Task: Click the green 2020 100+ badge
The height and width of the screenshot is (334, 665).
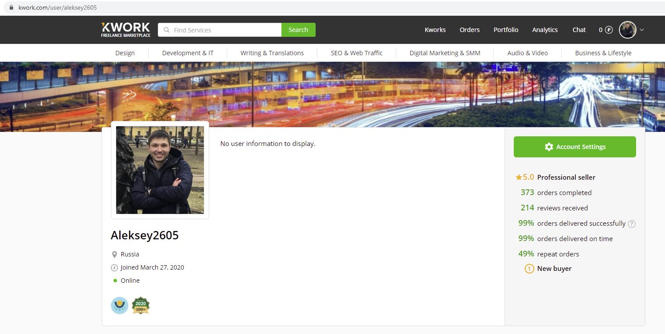Action: (x=141, y=306)
